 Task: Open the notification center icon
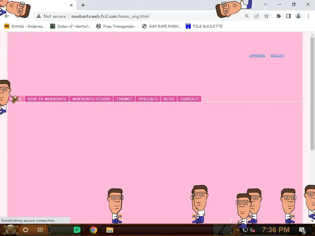tap(302, 230)
